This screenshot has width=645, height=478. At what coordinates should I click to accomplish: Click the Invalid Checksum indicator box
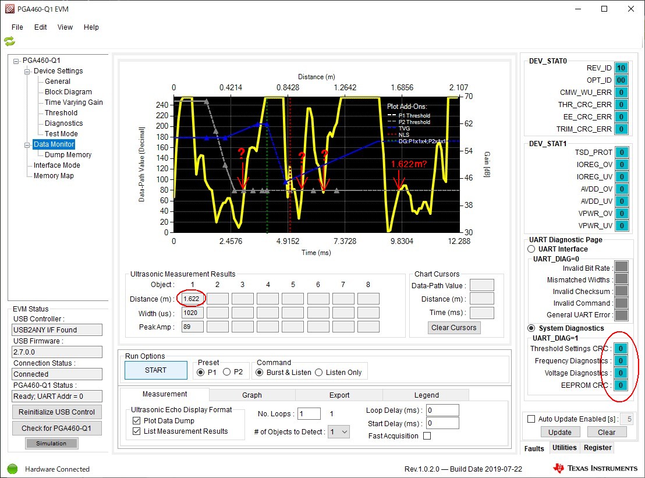coord(621,291)
